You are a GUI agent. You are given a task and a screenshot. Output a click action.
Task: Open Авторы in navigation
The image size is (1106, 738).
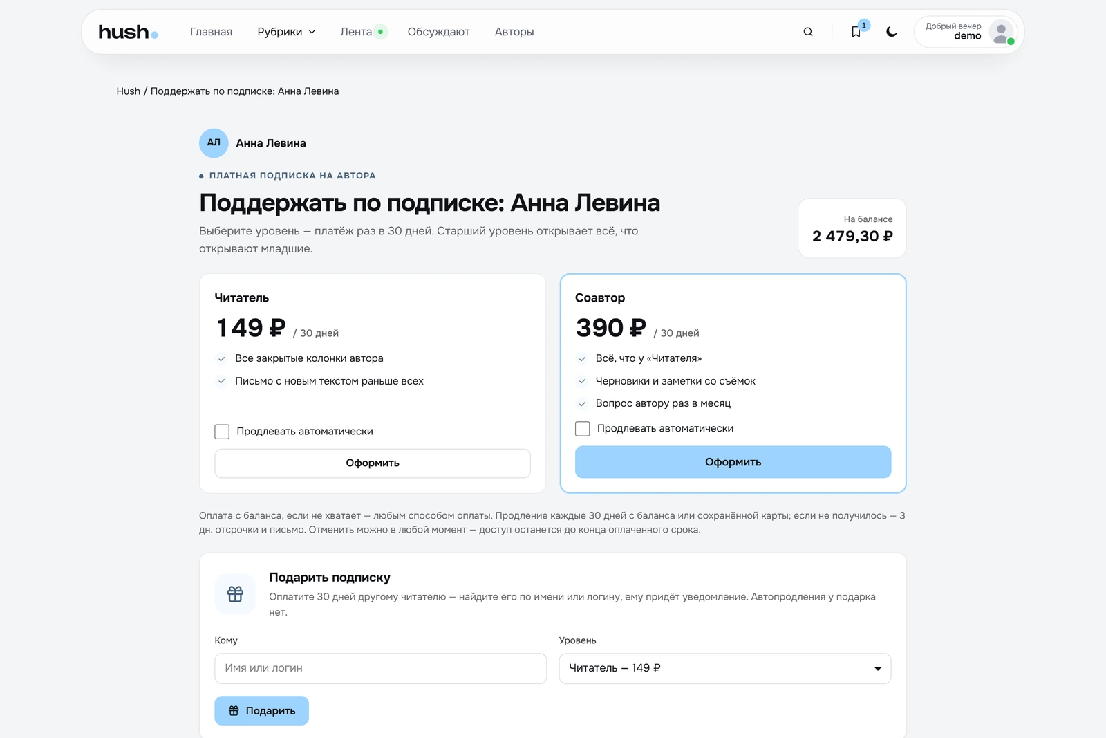514,32
